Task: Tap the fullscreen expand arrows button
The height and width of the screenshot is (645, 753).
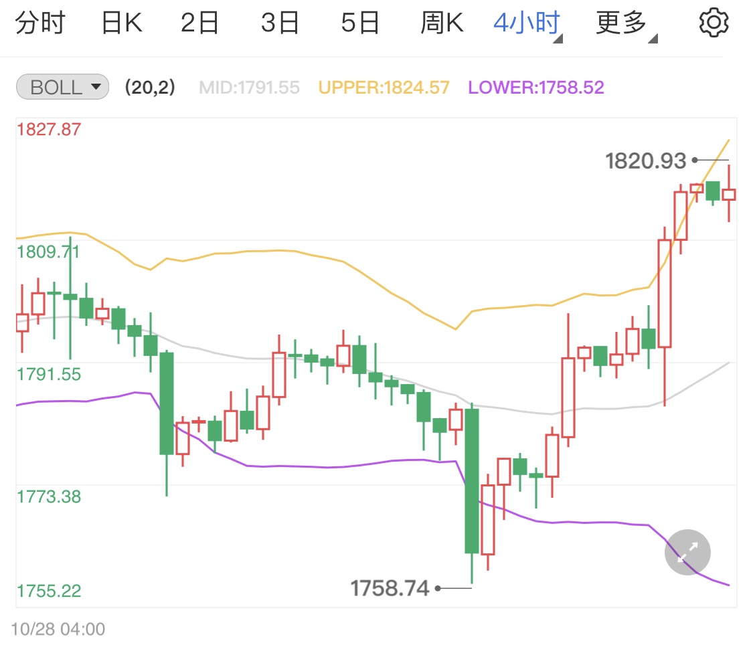Action: click(x=687, y=552)
